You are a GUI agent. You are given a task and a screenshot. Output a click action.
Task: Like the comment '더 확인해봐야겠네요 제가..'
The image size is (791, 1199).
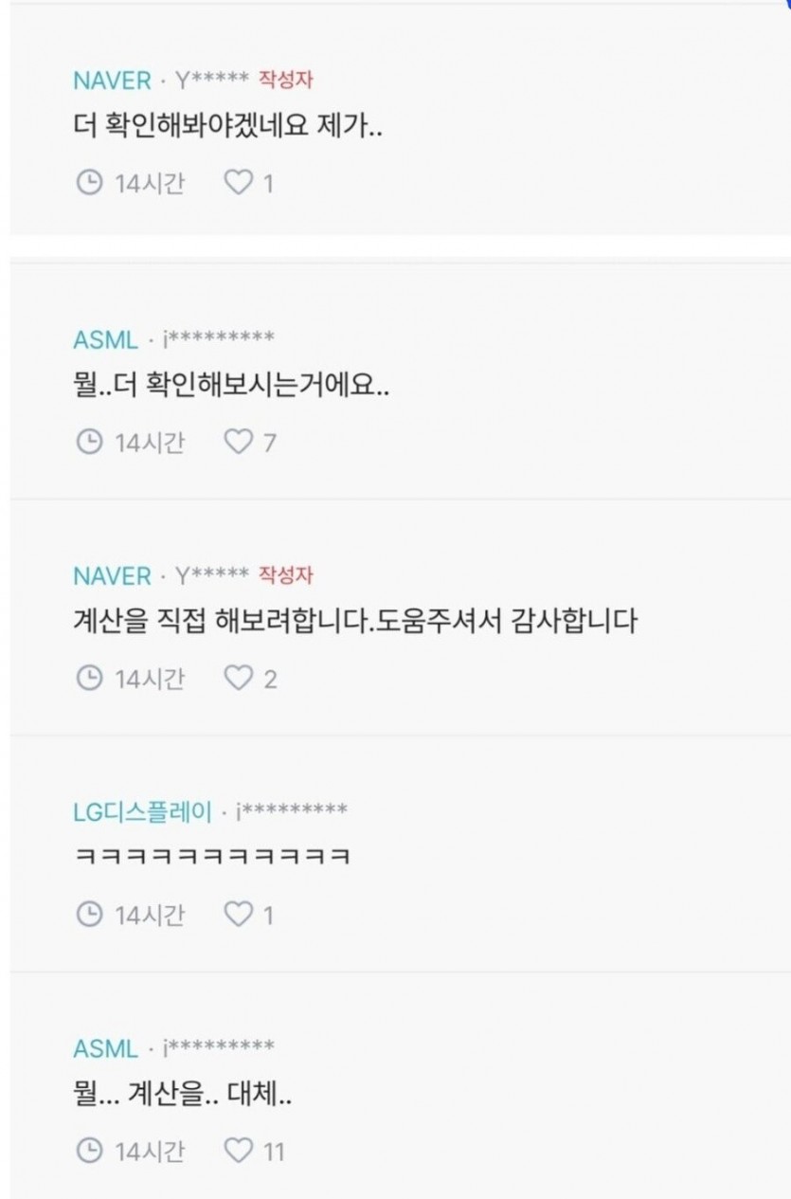238,183
